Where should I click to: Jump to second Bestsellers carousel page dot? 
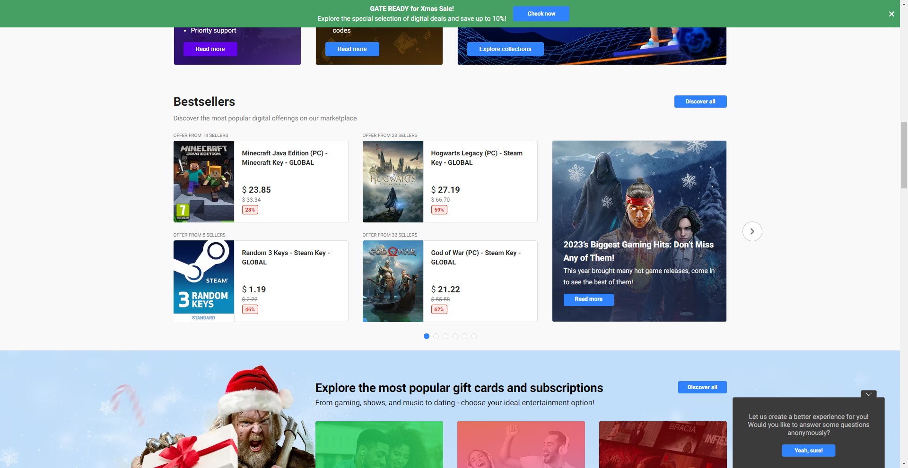pyautogui.click(x=436, y=336)
